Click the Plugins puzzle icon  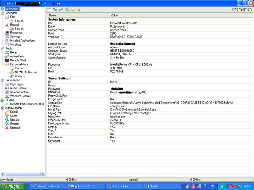coord(2,100)
